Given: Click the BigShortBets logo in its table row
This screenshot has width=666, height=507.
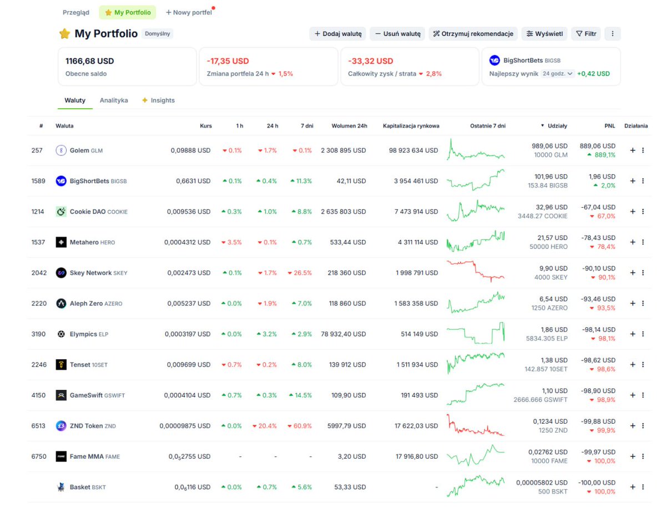Looking at the screenshot, I should [x=61, y=181].
